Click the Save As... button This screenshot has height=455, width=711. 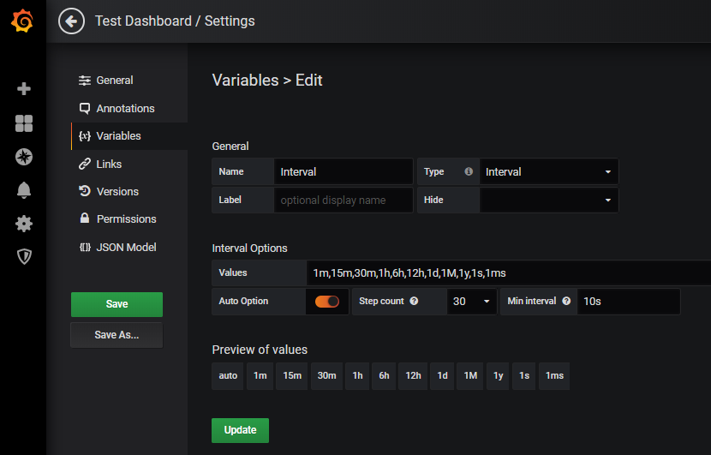(117, 335)
